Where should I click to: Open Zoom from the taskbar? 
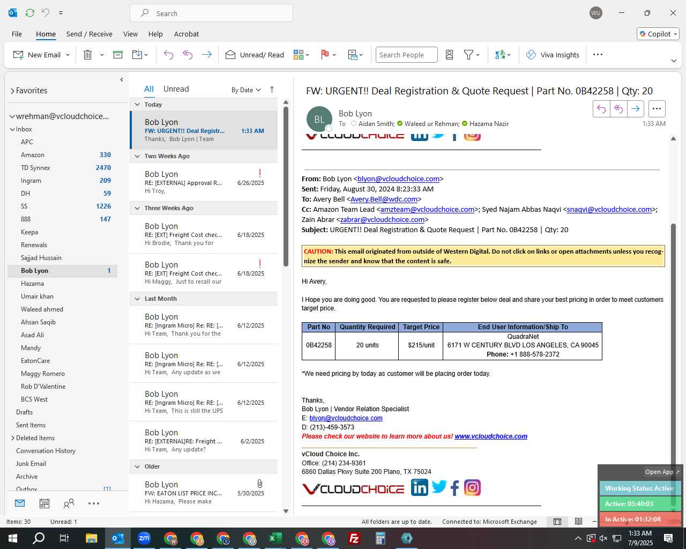(x=144, y=538)
